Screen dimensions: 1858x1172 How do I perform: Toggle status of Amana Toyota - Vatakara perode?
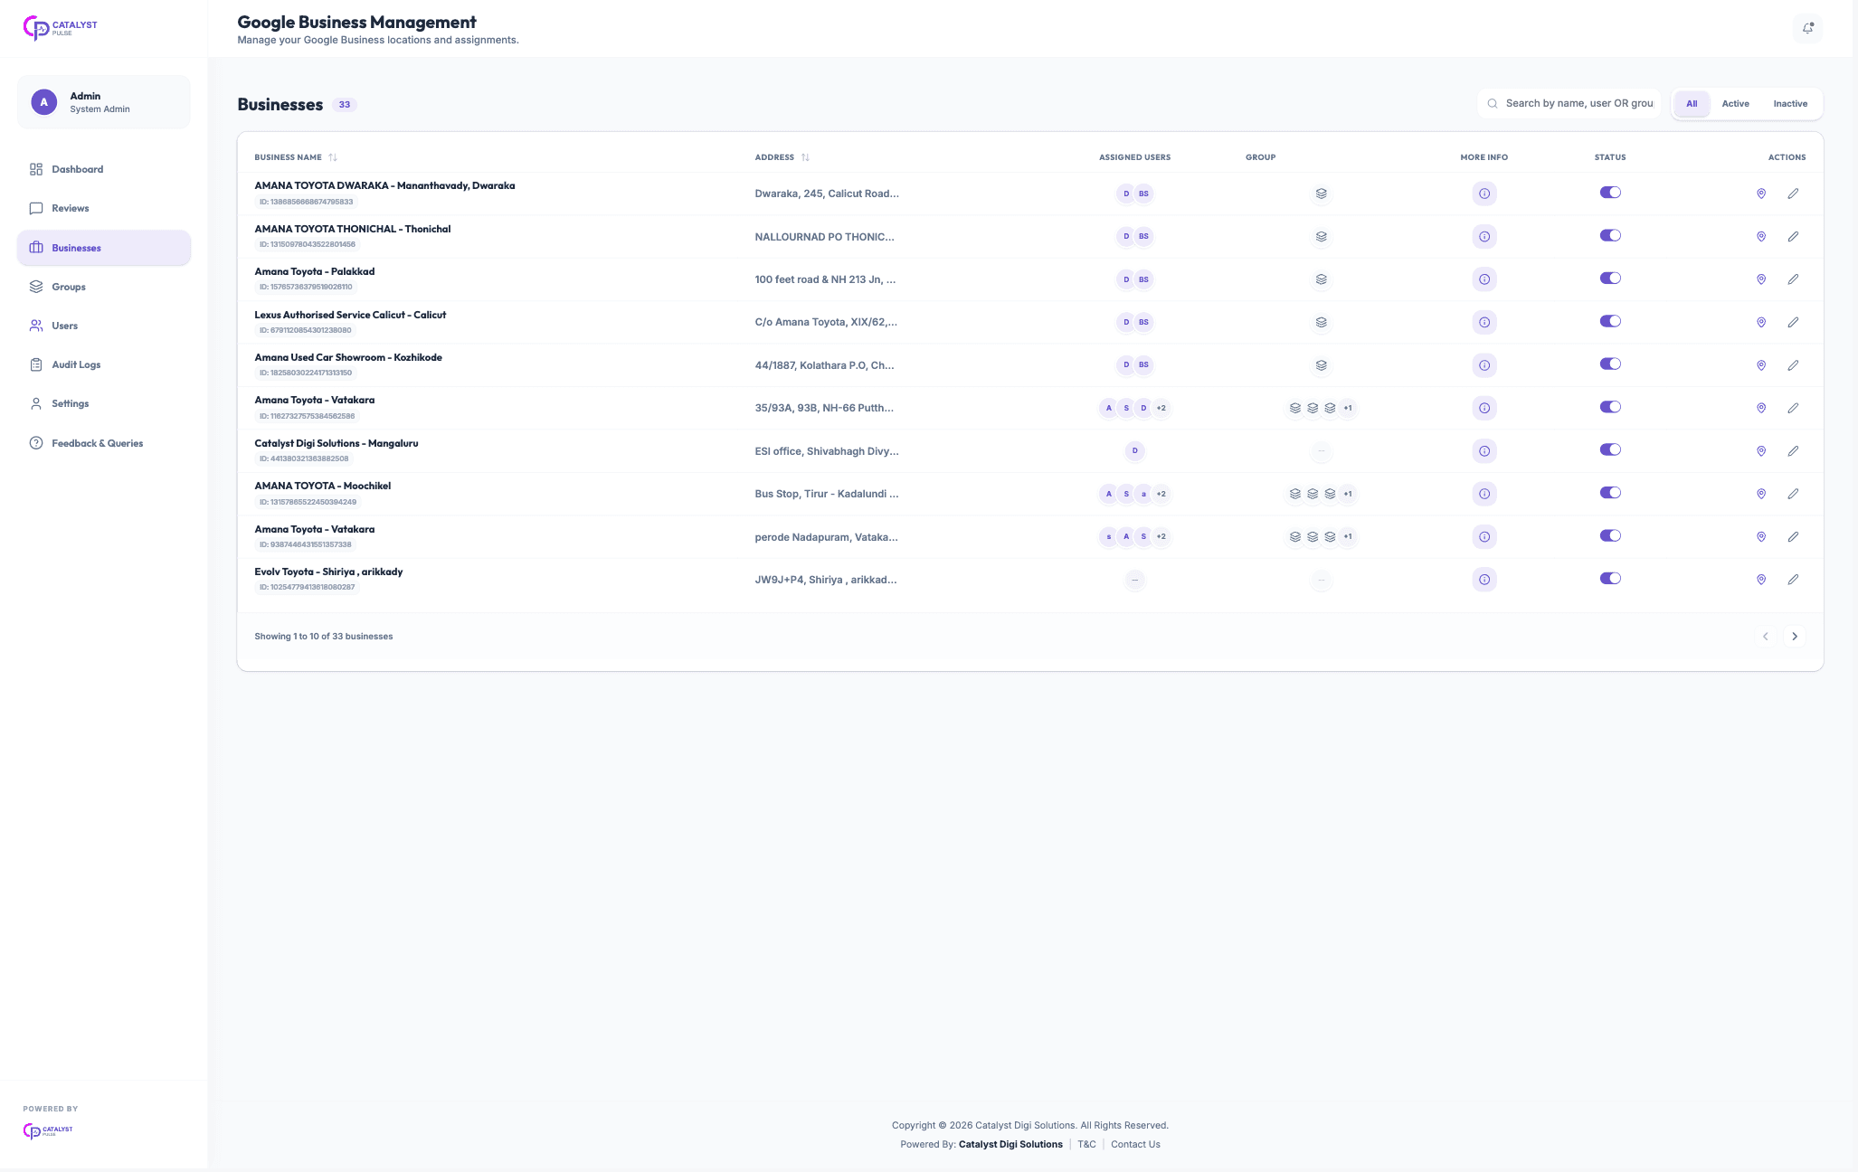click(1610, 535)
